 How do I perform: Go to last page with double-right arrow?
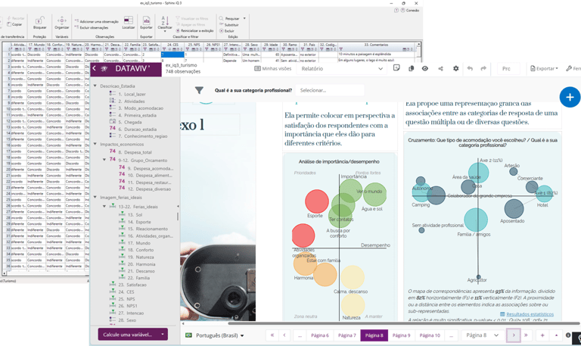click(x=526, y=335)
